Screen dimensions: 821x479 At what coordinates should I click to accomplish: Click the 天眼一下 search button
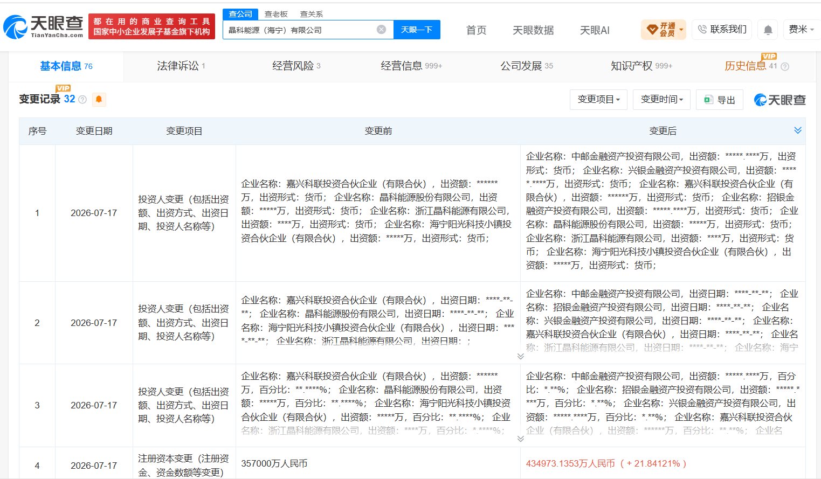(417, 30)
